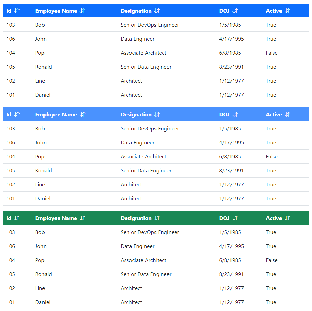Click the DOJ sort arrows in the blue table
Screen dimensions: 312x311
(x=235, y=11)
